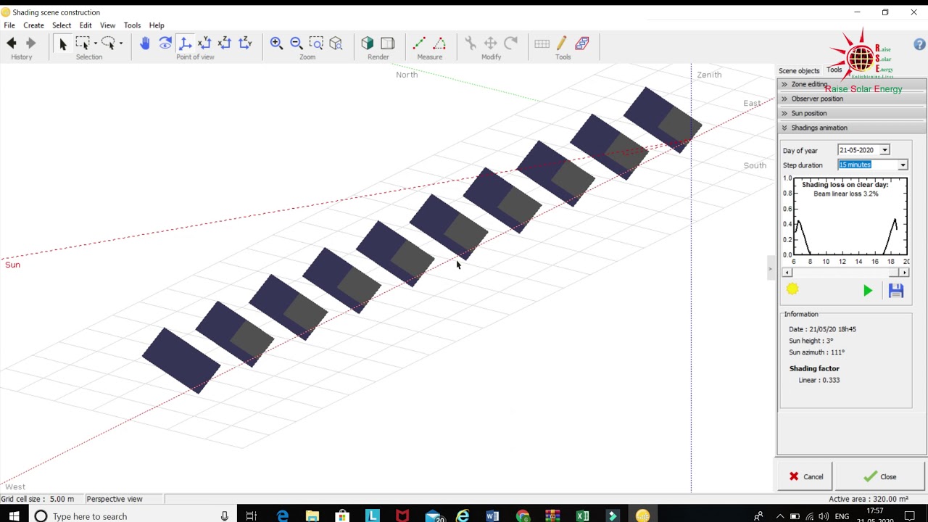The width and height of the screenshot is (928, 522).
Task: Open the Create menu
Action: (33, 25)
